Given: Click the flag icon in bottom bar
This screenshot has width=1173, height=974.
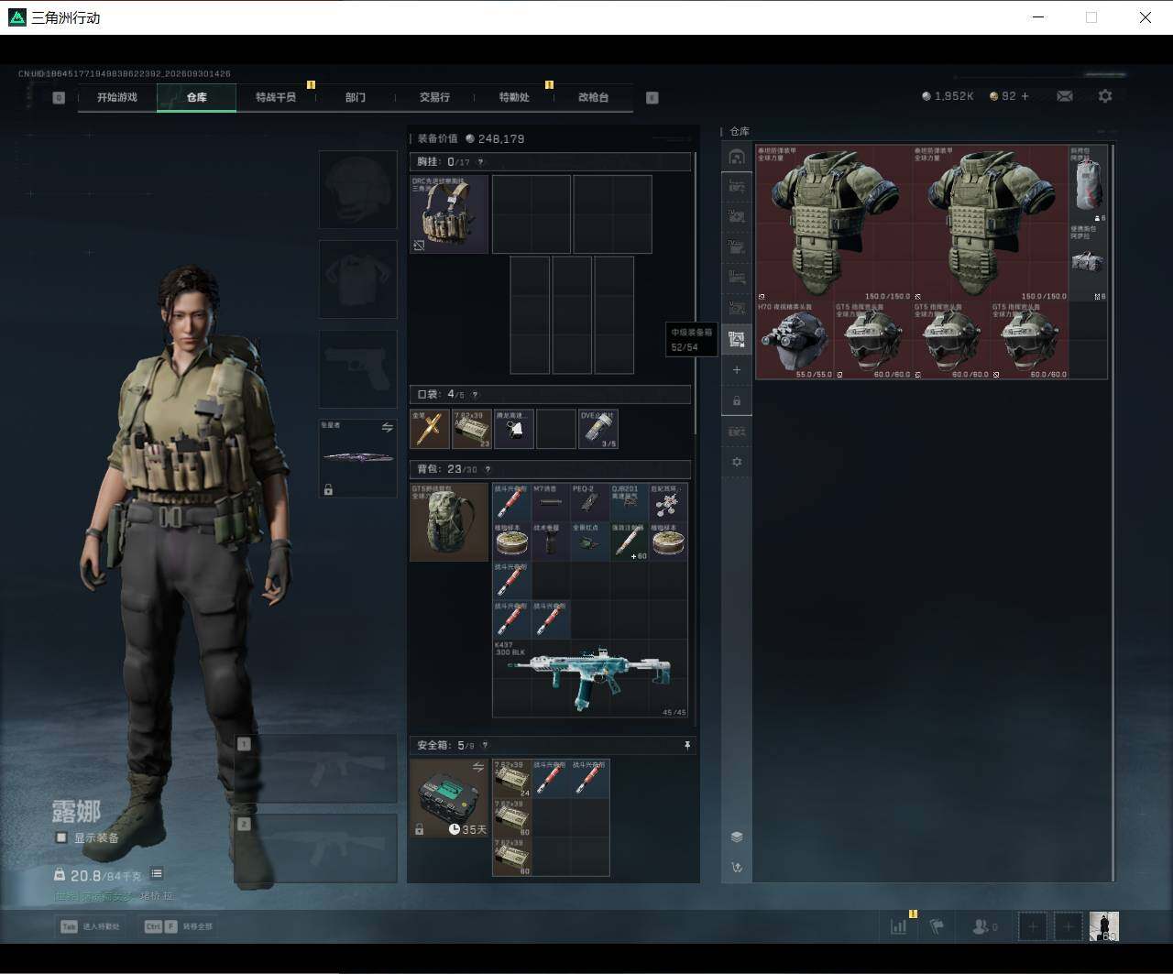Looking at the screenshot, I should pos(937,927).
